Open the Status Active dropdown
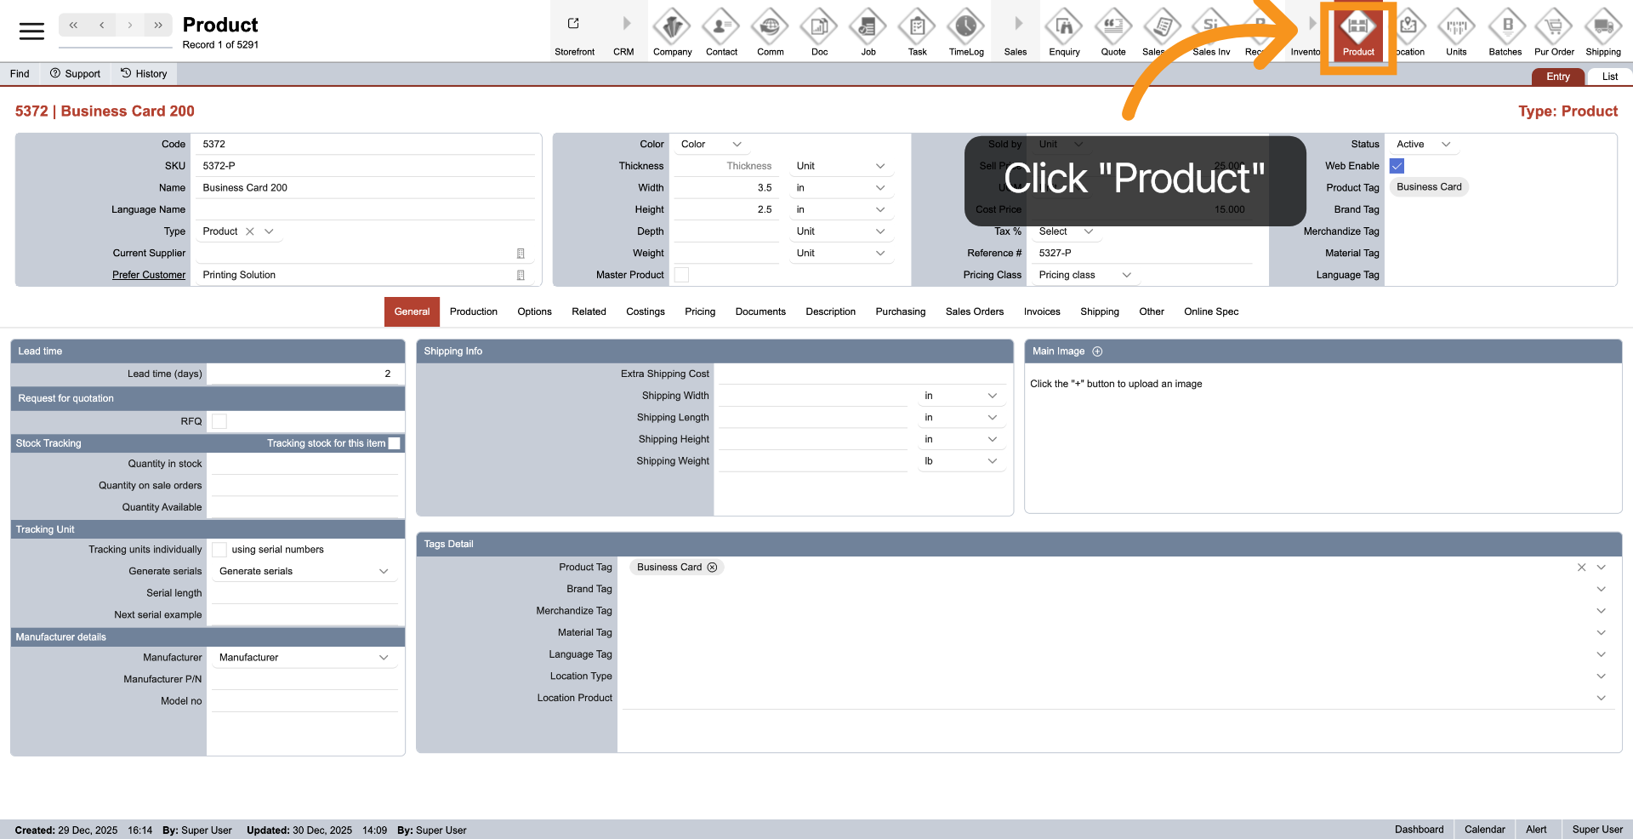Viewport: 1633px width, 839px height. (x=1421, y=144)
